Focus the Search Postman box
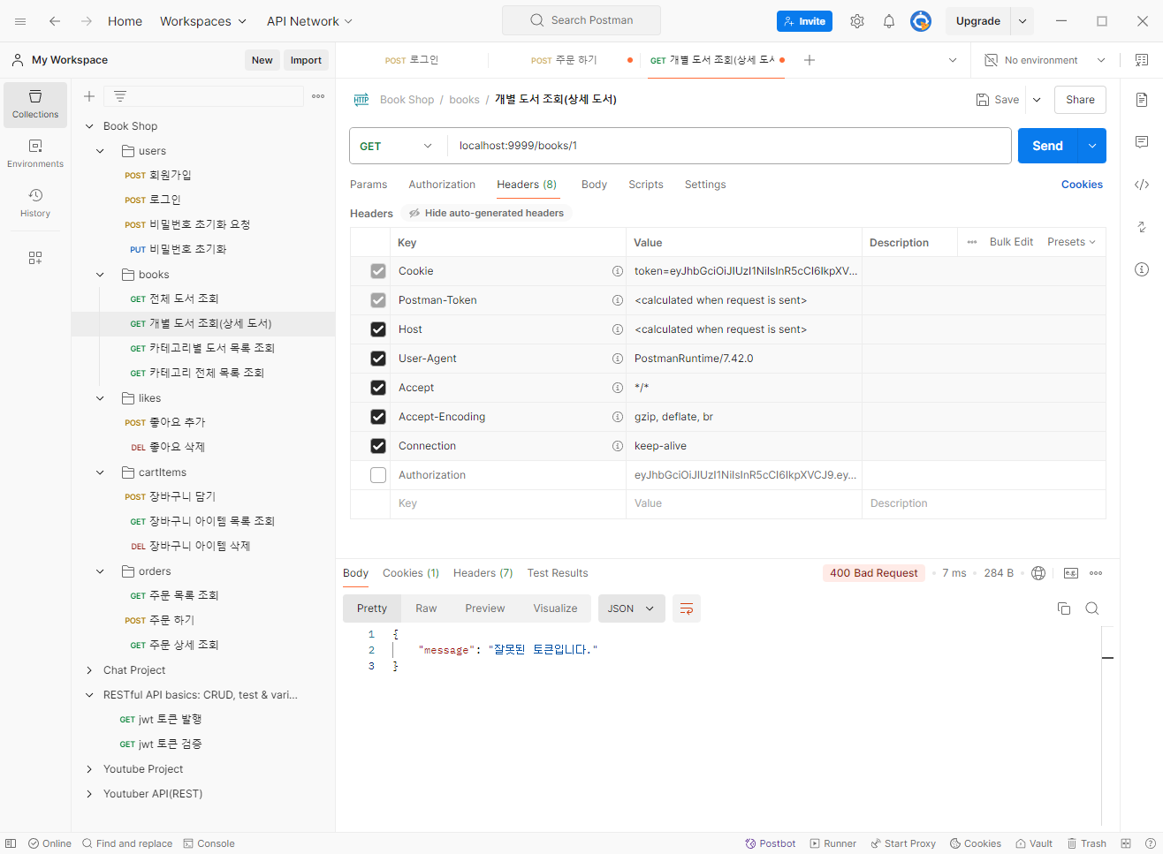This screenshot has height=854, width=1163. click(581, 20)
